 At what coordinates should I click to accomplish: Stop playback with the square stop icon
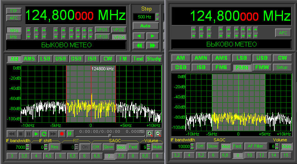(20, 134)
